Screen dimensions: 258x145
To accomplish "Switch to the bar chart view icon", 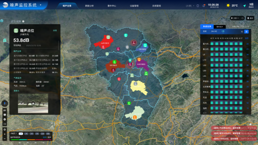I will point(247,32).
